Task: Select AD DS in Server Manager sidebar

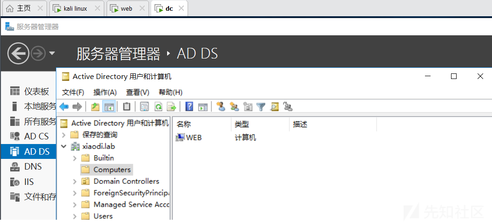Action: pos(28,151)
